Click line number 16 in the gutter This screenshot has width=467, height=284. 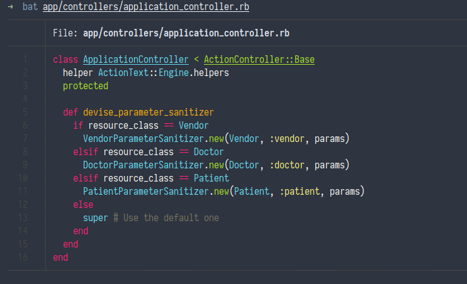tap(23, 258)
